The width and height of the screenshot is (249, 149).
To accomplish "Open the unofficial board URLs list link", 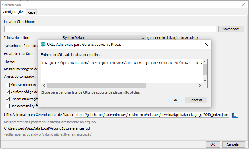I will tap(90, 92).
